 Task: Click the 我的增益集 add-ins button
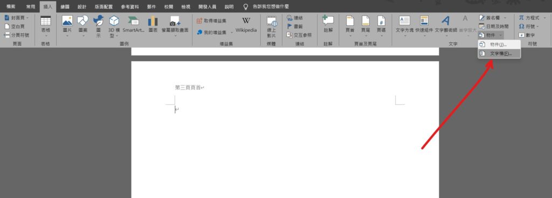click(212, 33)
